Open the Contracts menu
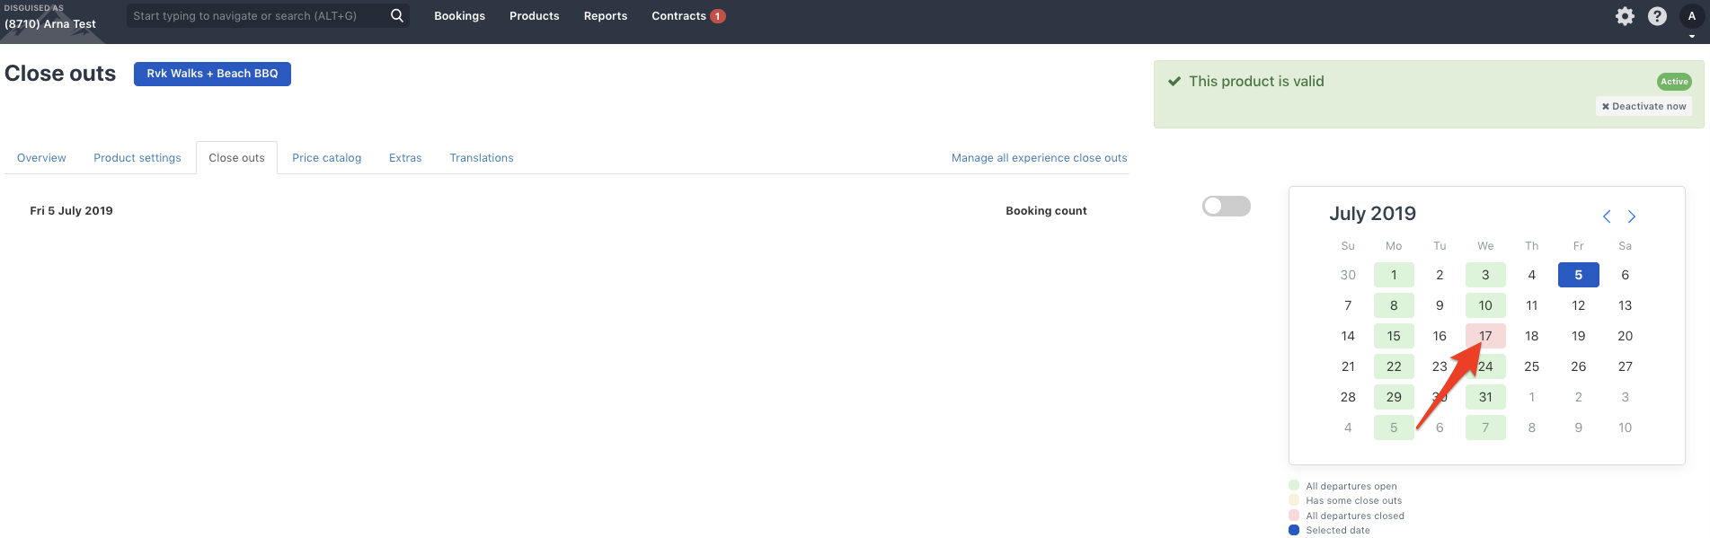This screenshot has height=538, width=1710. click(x=678, y=16)
